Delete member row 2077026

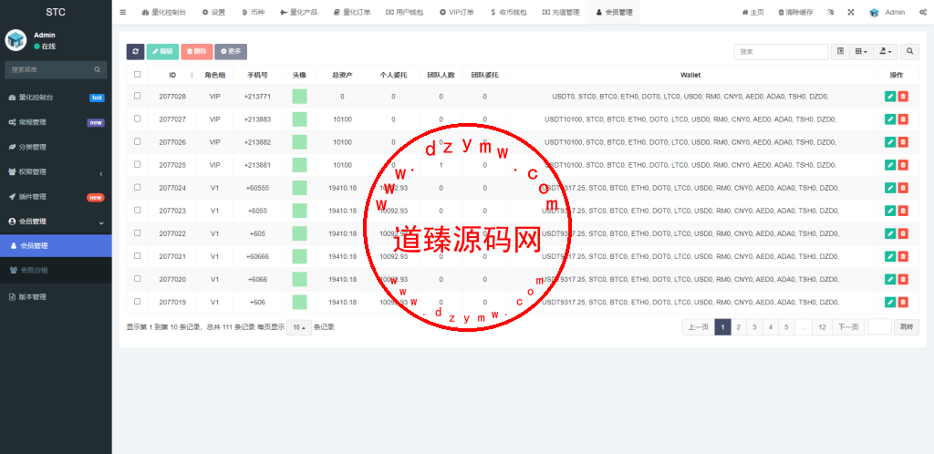pyautogui.click(x=903, y=142)
